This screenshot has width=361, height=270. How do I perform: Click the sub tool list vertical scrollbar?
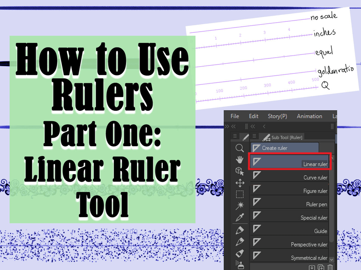332,201
